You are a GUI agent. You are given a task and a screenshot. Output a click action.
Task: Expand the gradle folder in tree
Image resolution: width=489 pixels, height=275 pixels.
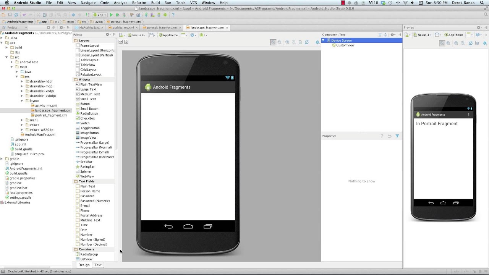[2, 159]
